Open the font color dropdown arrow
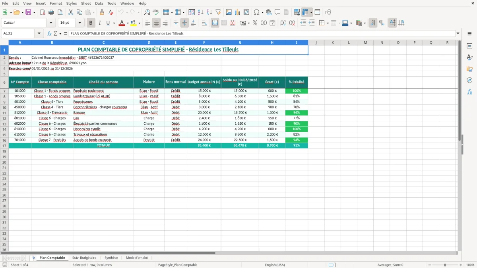Viewport: 477px width, 268px height. (128, 23)
